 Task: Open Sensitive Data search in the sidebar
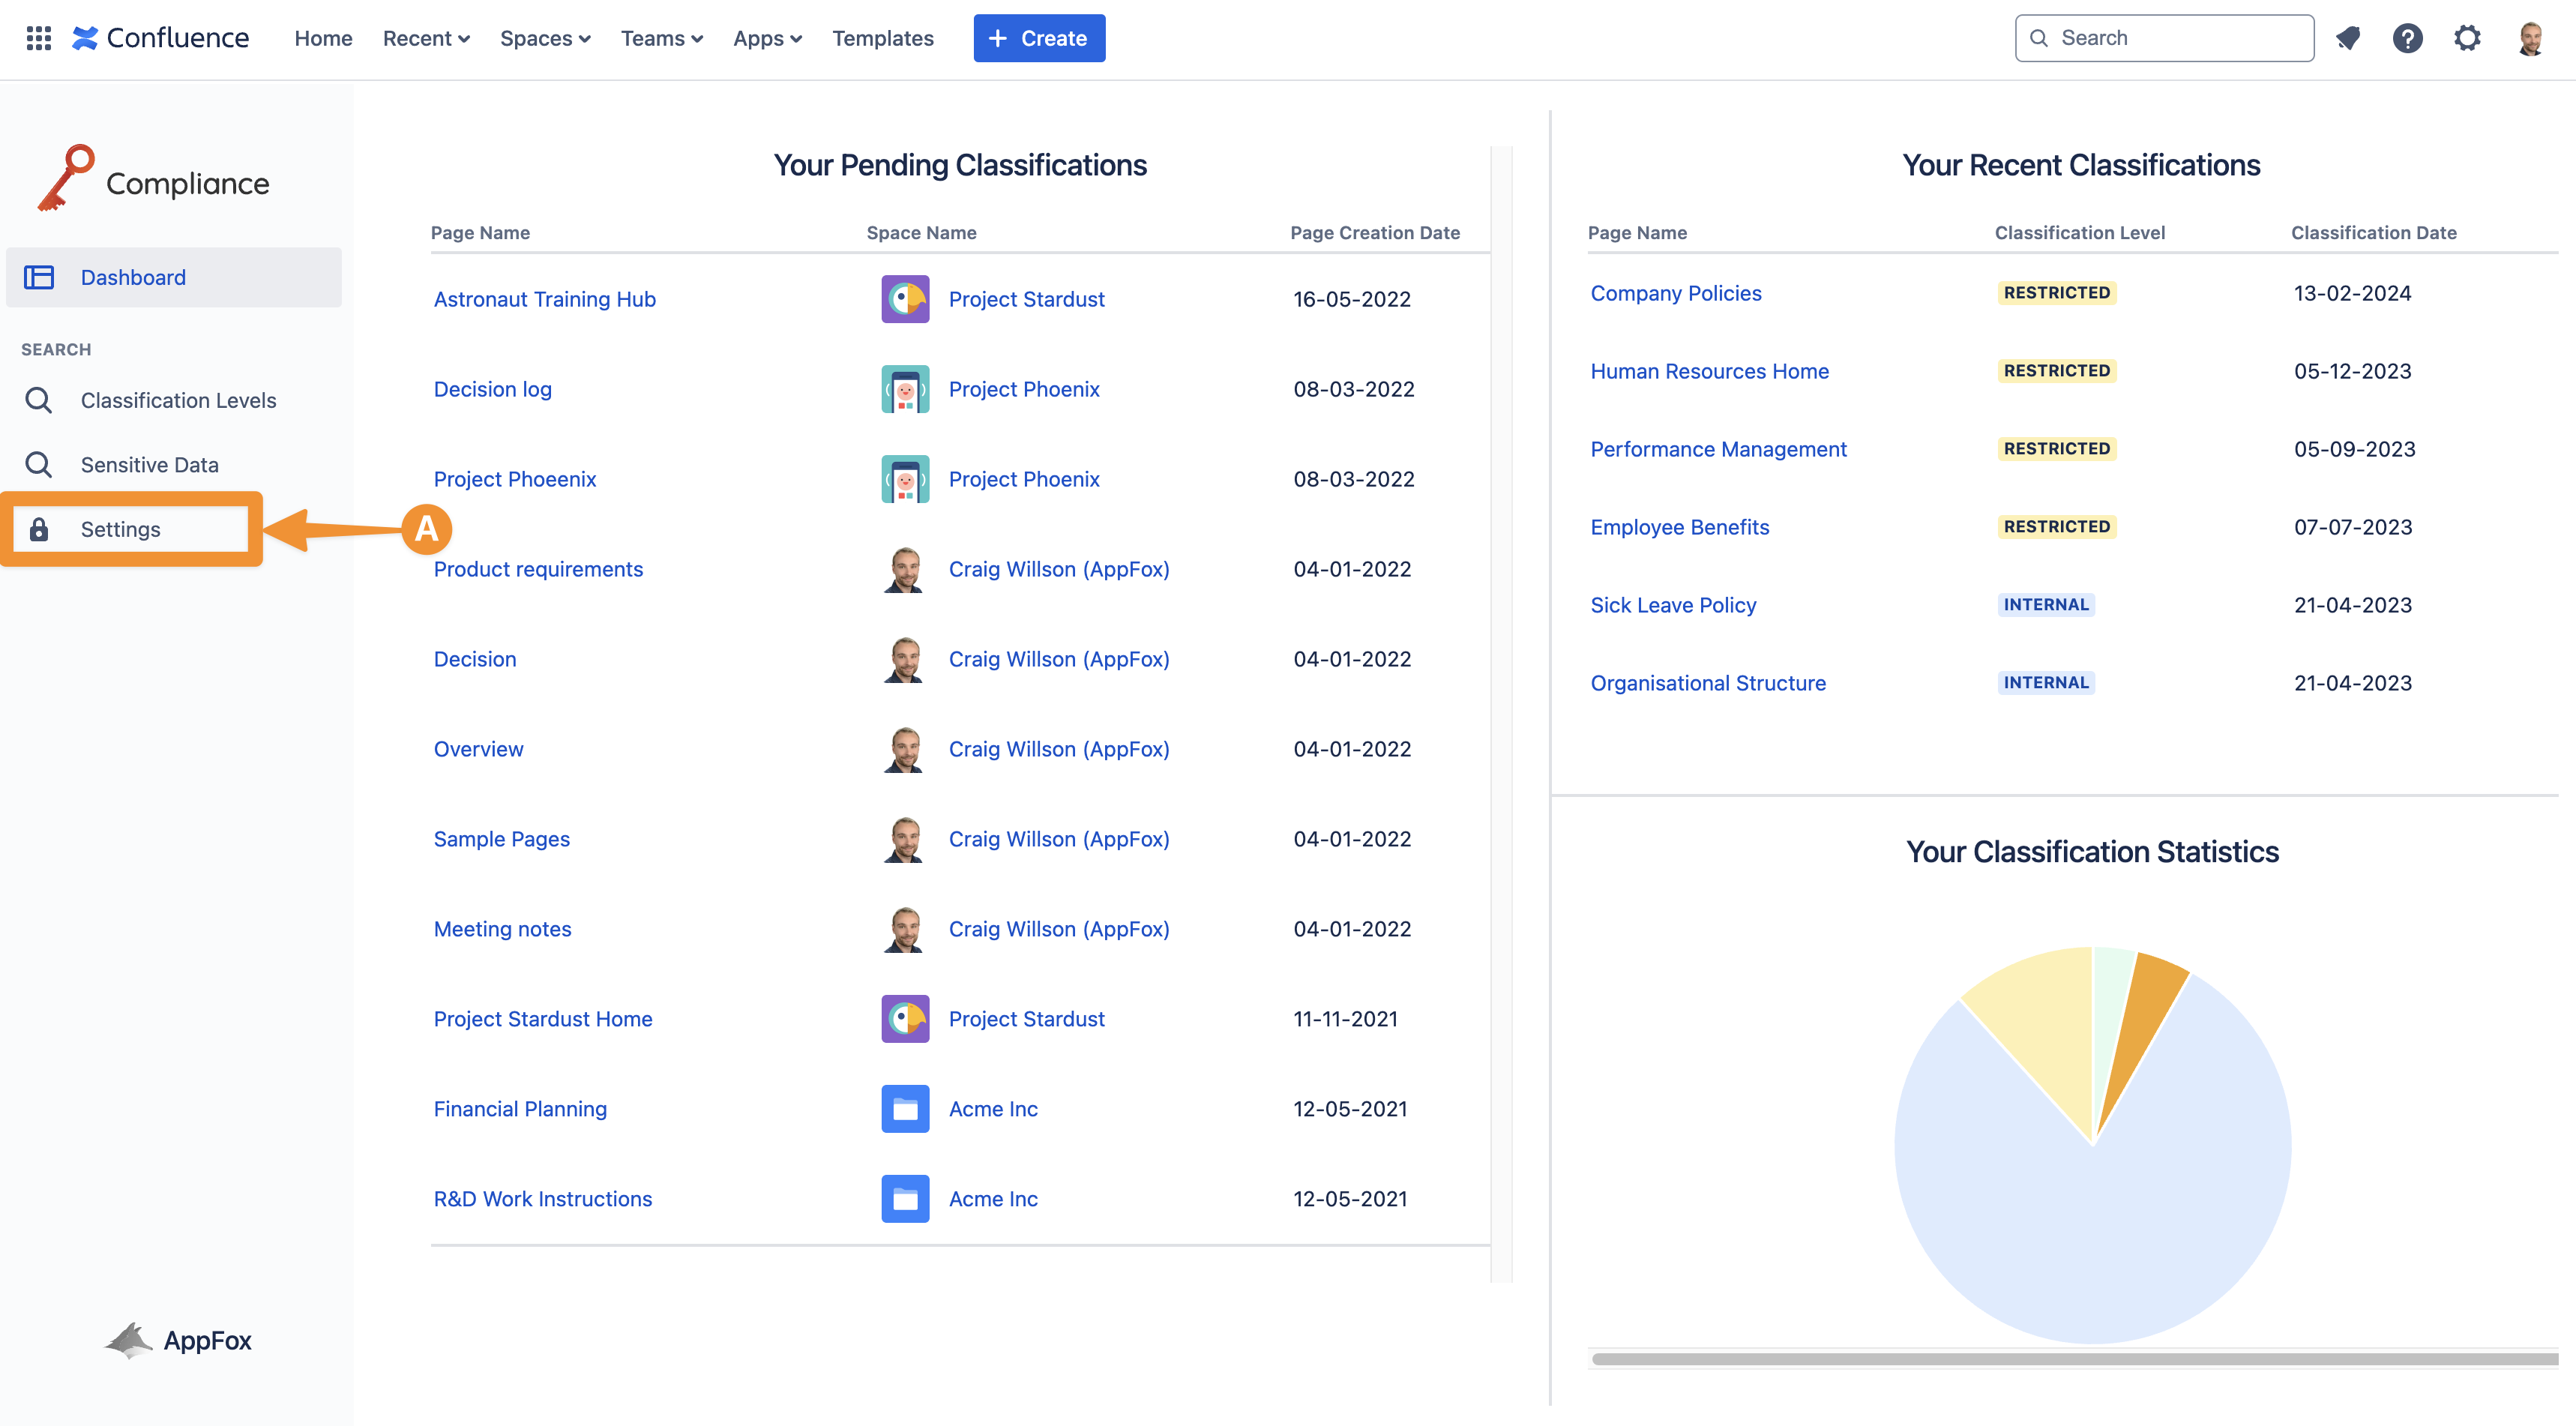pyautogui.click(x=149, y=465)
